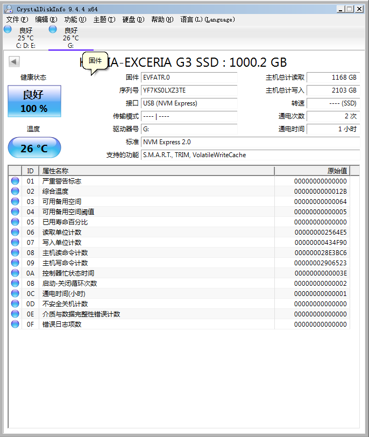Click the 接口 field USB (NVM Express)
Image resolution: width=369 pixels, height=437 pixels.
189,103
